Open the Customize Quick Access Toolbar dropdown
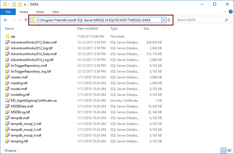Viewport: 234px width, 154px height. pyautogui.click(x=25, y=5)
